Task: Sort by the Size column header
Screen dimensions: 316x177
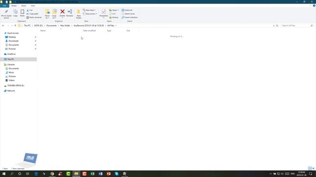Action: (132, 30)
